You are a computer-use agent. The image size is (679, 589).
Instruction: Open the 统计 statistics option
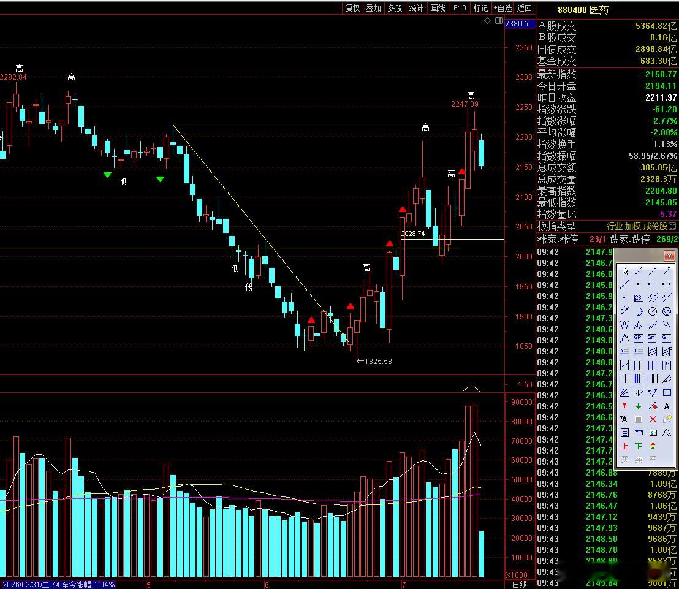point(416,8)
